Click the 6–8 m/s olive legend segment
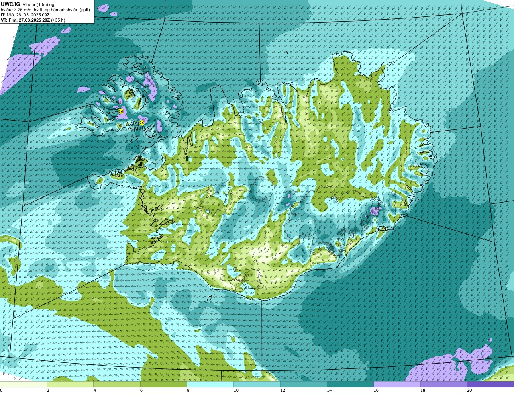The width and height of the screenshot is (514, 393). [x=164, y=384]
